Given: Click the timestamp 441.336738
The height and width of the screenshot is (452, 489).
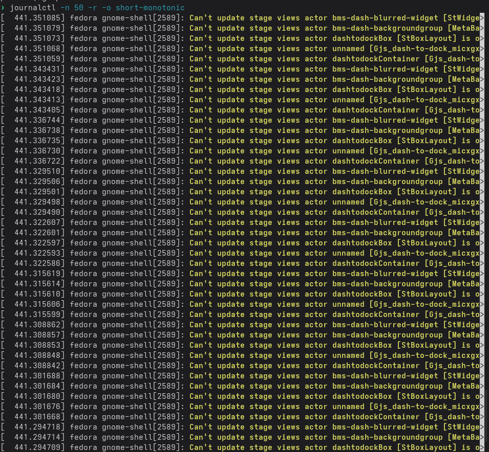Looking at the screenshot, I should coord(37,130).
